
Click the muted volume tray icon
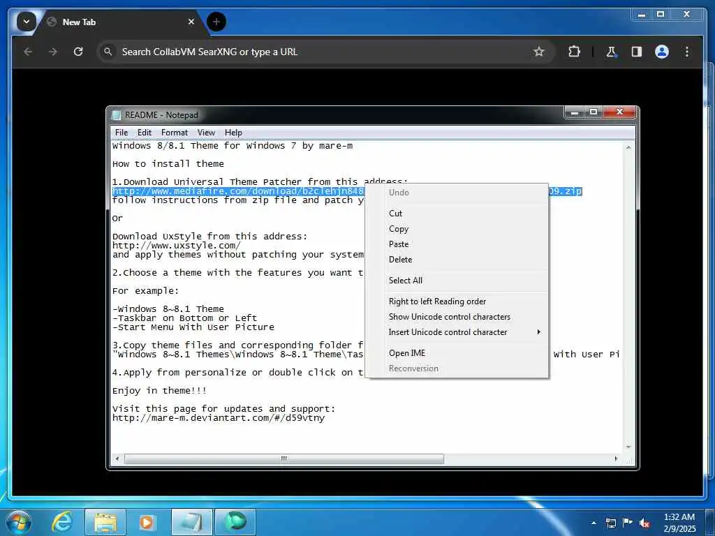(644, 523)
